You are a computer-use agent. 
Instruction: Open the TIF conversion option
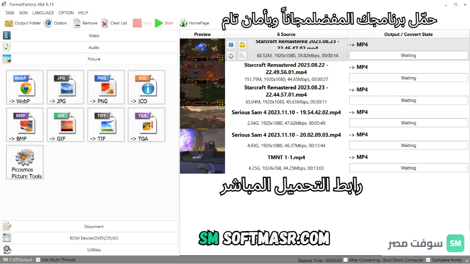click(x=106, y=124)
